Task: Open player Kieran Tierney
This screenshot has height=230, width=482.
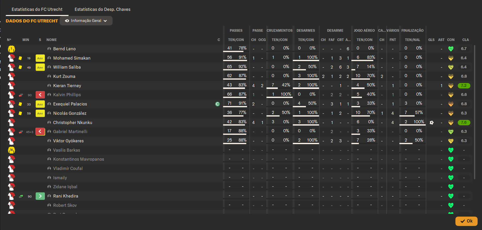Action: pos(67,86)
